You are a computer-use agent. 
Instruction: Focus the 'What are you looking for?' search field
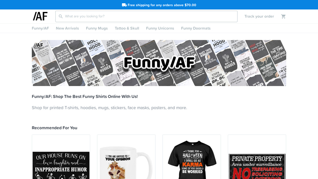[x=146, y=16]
